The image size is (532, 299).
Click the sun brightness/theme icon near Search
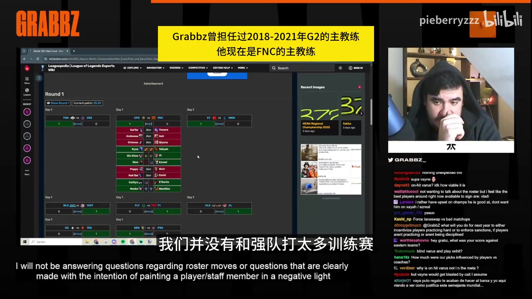click(340, 68)
